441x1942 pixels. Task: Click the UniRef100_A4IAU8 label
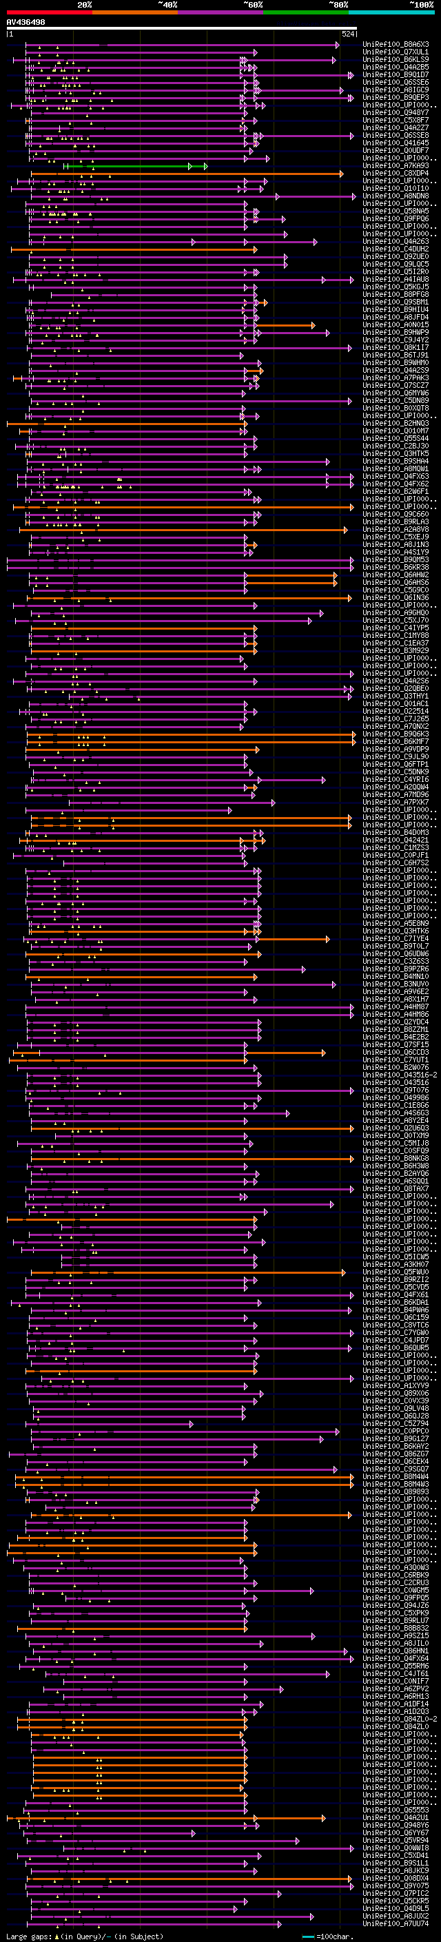(x=395, y=279)
